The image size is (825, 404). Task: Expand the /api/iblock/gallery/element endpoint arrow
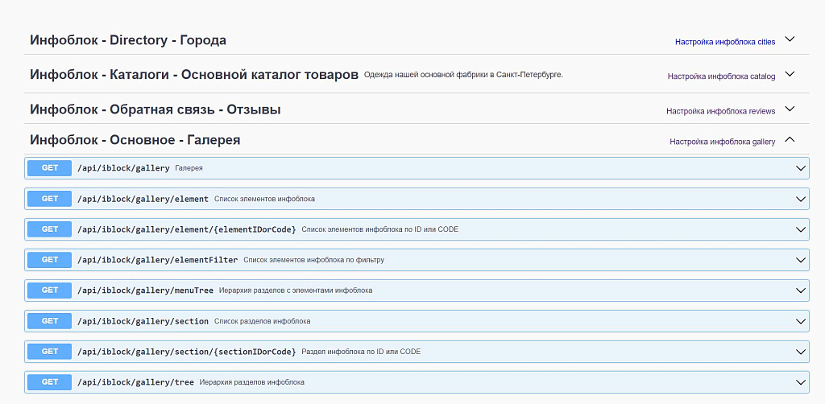click(801, 199)
